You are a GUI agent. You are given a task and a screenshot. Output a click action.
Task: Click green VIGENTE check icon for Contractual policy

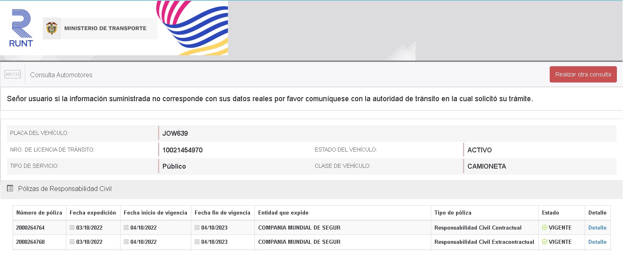(x=544, y=228)
